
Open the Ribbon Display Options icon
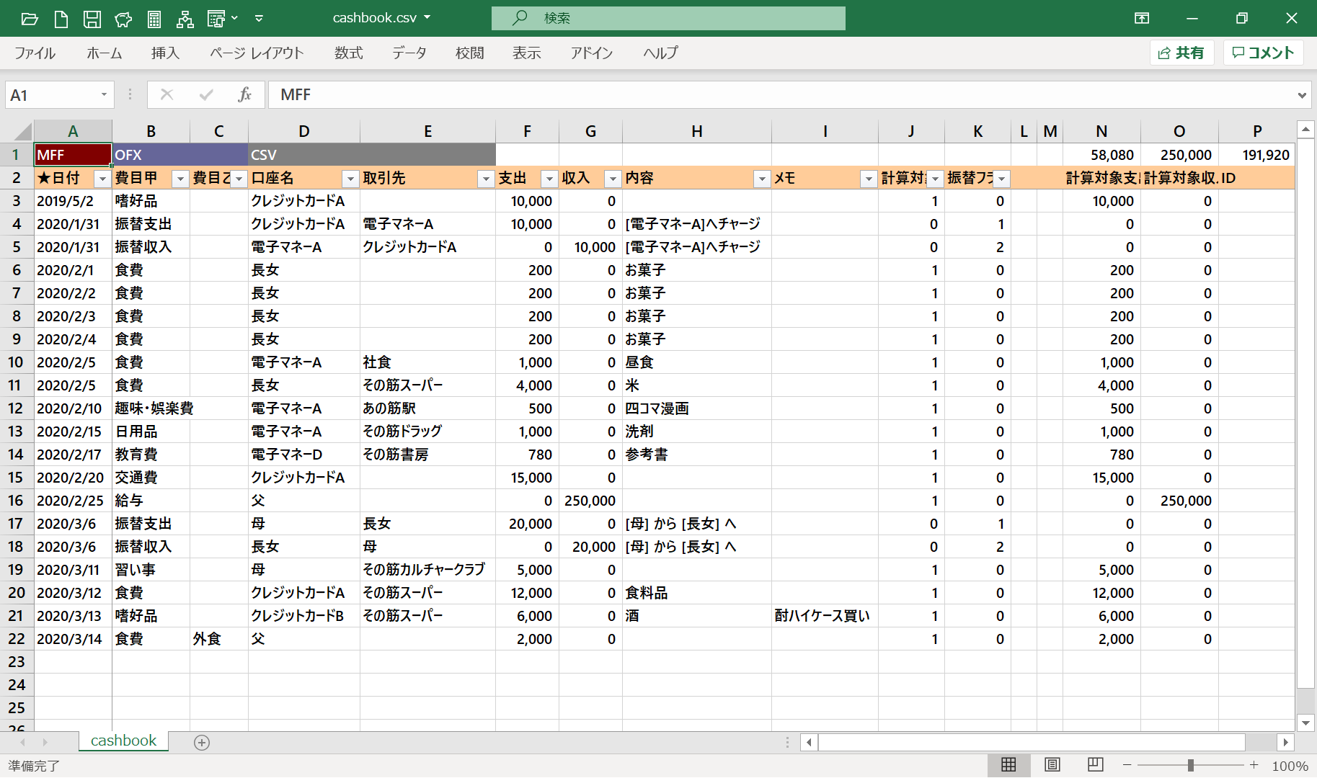(1142, 18)
